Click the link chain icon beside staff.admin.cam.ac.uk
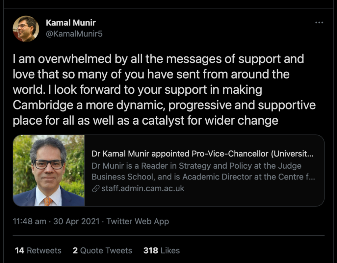337x263 pixels. coord(96,189)
